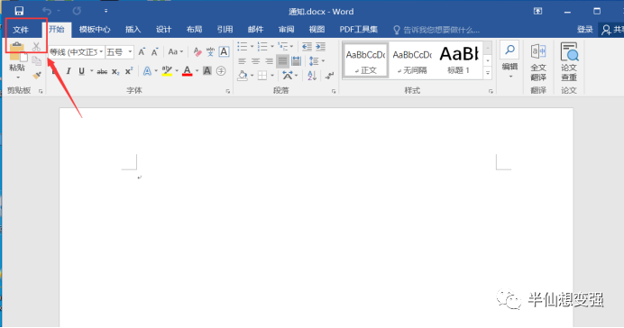Toggle superscript x² formatting
This screenshot has height=328, width=624.
pos(129,71)
